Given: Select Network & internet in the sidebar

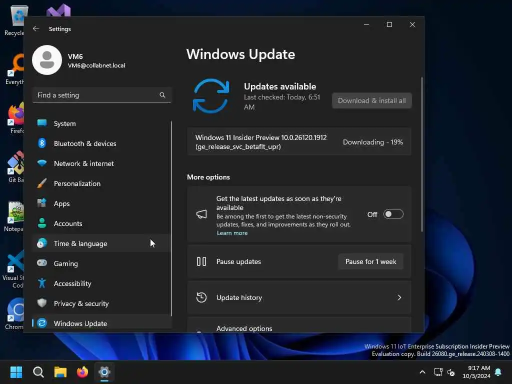Looking at the screenshot, I should click(x=101, y=163).
